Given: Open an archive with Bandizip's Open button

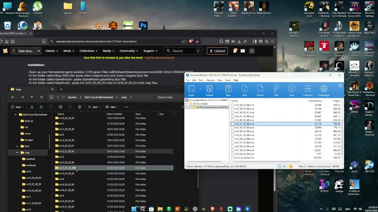Looking at the screenshot, I should pos(191,90).
